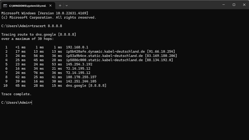Select the C:\WINDOWS\system32\cmd. tab
249x140 pixels.
pos(27,5)
